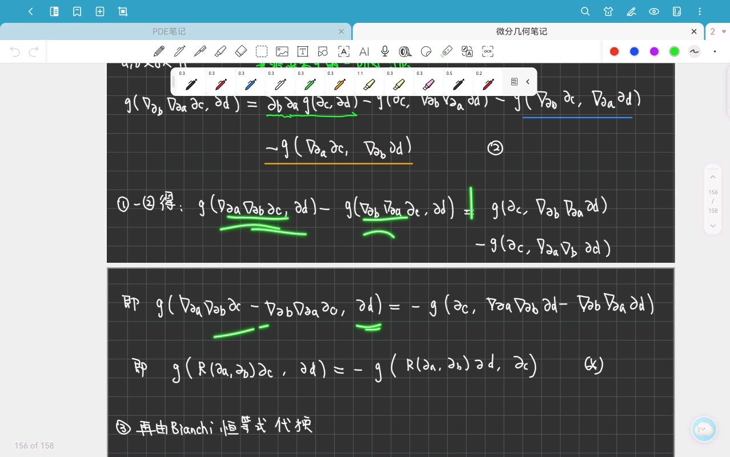
Task: Open the stroke thickness dot selector
Action: 715,51
